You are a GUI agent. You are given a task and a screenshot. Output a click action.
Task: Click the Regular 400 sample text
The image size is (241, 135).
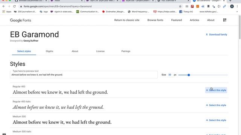click(60, 92)
